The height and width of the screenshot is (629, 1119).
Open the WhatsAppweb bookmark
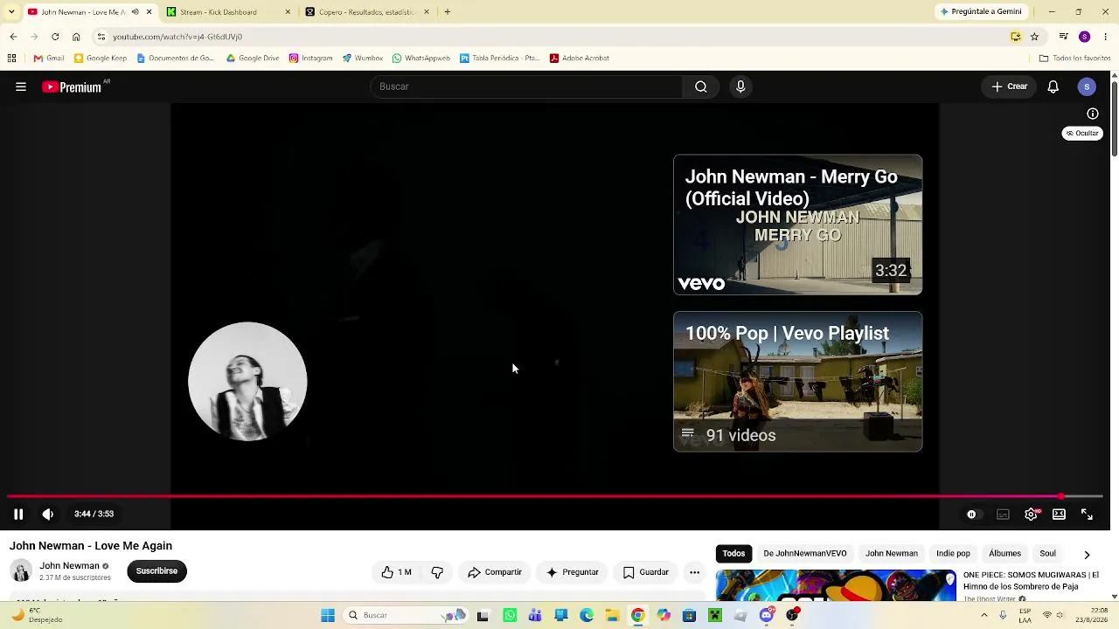tap(421, 59)
